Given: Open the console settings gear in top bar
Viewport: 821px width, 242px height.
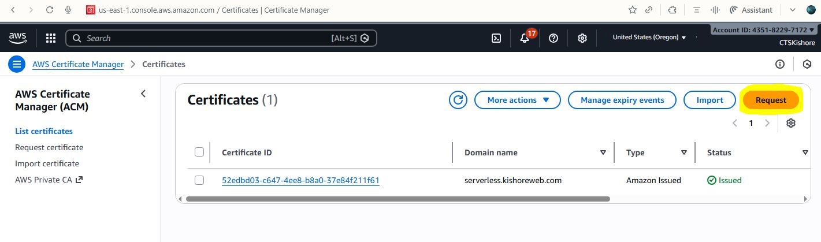Looking at the screenshot, I should (582, 38).
